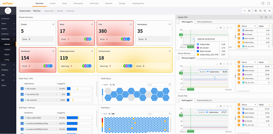Viewport: 273px width, 134px height.
Task: Download the Cluster Memory chart data
Action: click(217, 64)
